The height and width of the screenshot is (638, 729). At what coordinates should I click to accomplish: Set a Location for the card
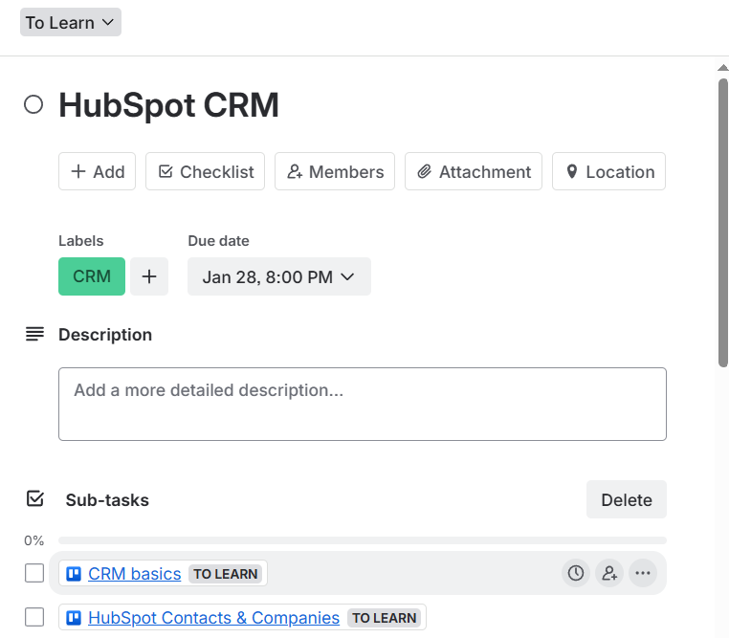(x=609, y=171)
